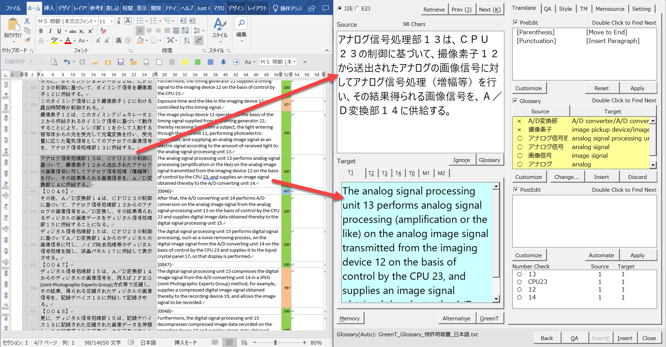Click the Clear Formatting eraser icon
Viewport: 666px width, 347px height.
coord(103,31)
